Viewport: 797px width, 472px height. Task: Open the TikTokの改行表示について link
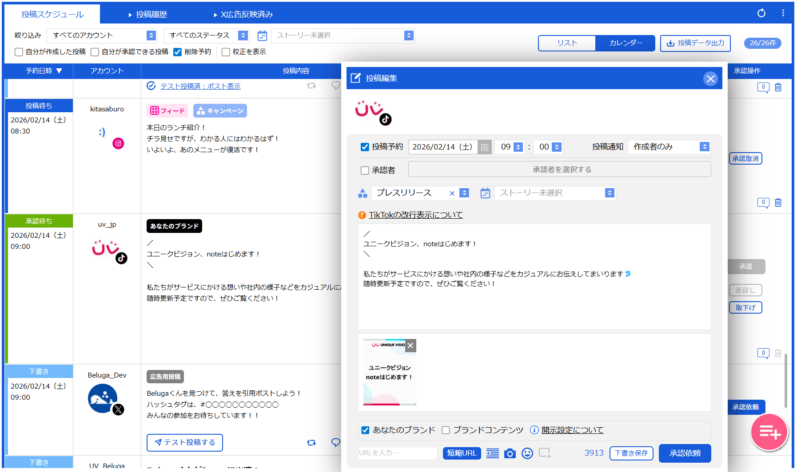tap(415, 215)
